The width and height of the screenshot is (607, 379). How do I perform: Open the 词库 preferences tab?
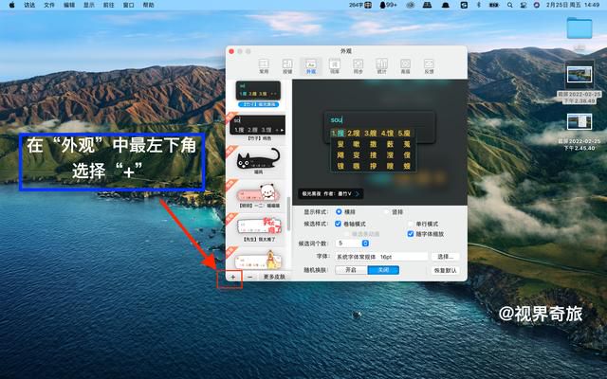(335, 66)
